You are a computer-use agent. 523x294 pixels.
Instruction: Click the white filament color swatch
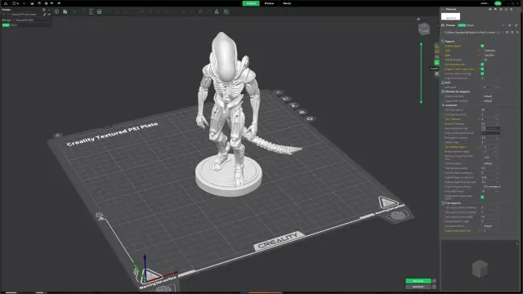point(450,16)
